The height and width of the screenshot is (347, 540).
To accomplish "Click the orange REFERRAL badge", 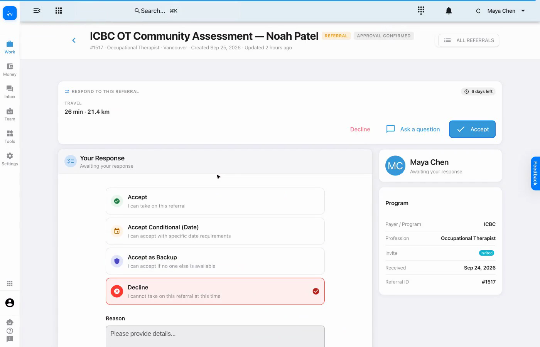I will tap(336, 36).
